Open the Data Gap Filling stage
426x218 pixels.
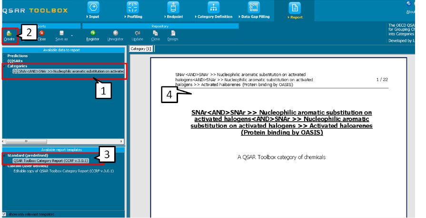254,10
